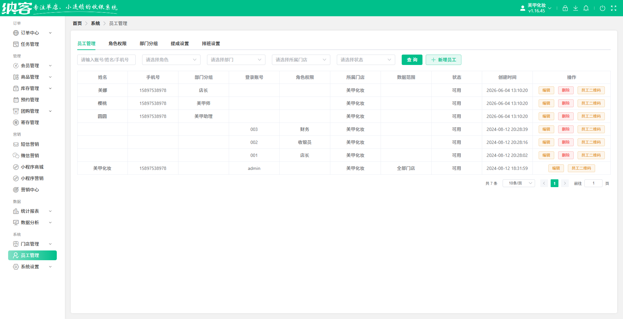The width and height of the screenshot is (623, 319).
Task: Select the 员工管理 tab
Action: point(86,44)
